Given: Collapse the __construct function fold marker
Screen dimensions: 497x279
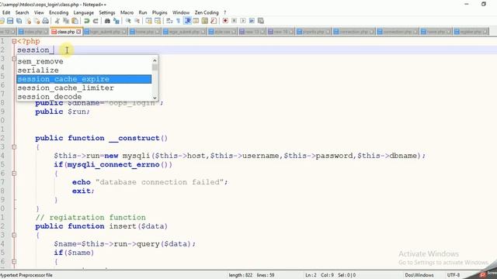Looking at the screenshot, I should (x=14, y=146).
